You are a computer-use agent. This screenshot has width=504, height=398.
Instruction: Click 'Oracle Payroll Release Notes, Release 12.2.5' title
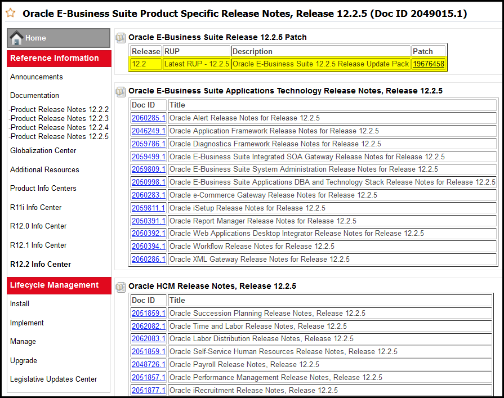click(244, 364)
